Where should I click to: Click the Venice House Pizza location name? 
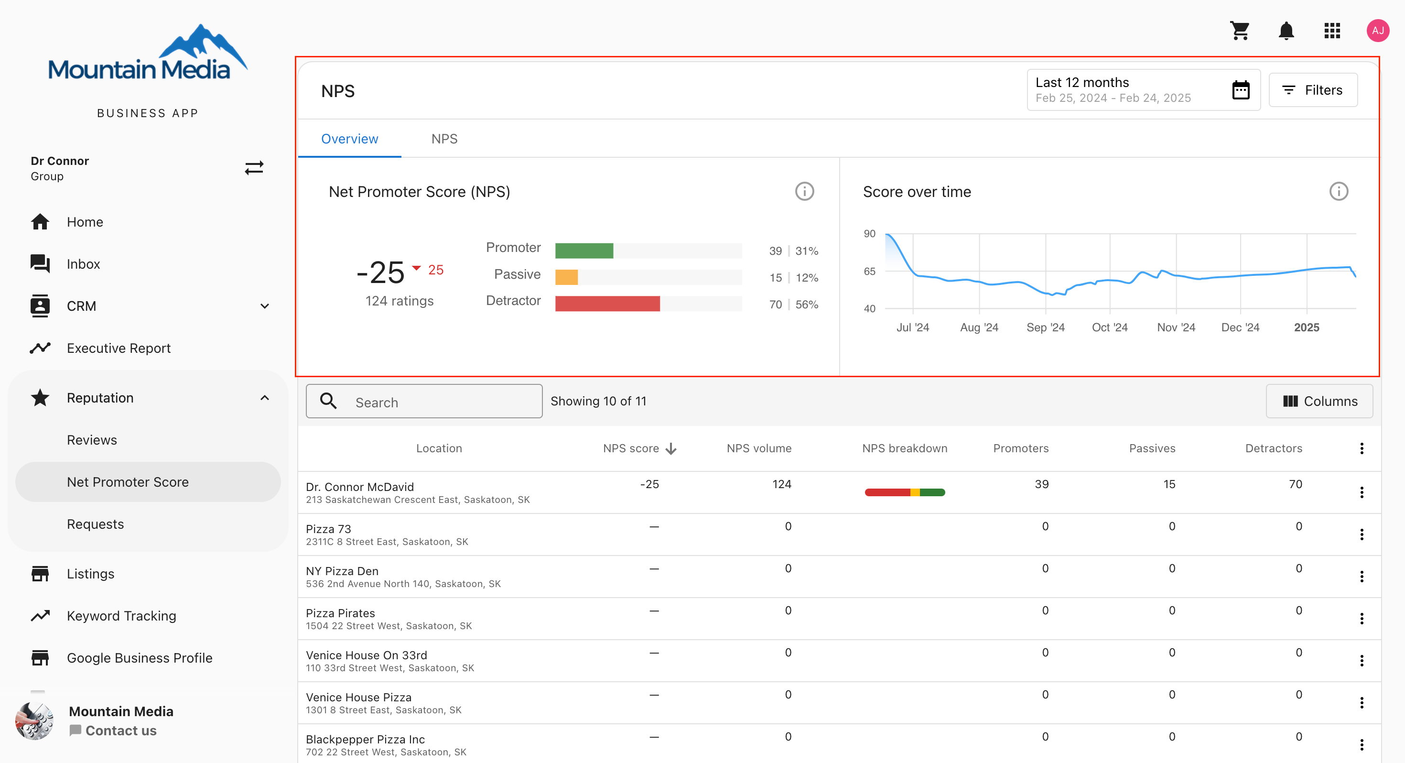click(x=358, y=698)
